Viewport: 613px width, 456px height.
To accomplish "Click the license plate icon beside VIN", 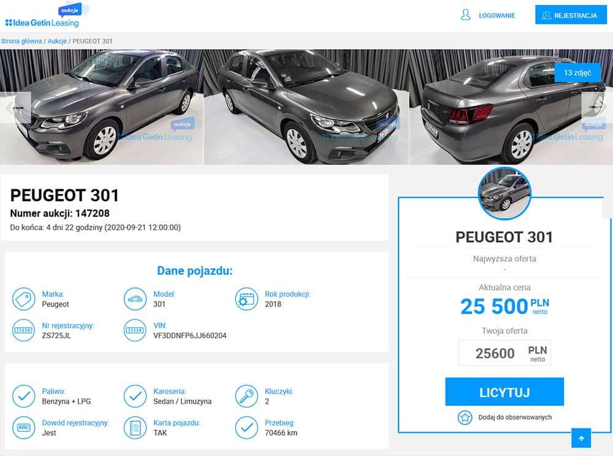I will (x=135, y=330).
